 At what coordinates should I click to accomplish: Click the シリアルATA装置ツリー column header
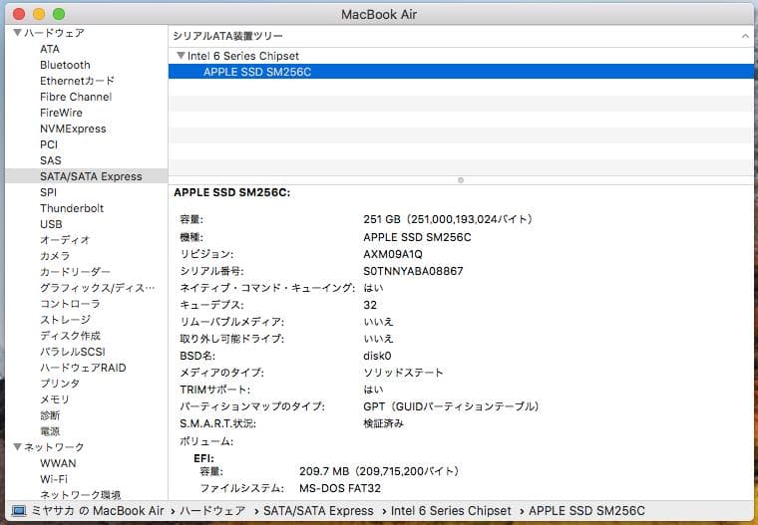click(227, 36)
